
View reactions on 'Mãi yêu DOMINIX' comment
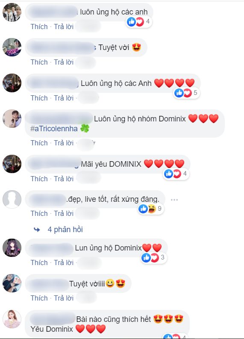pyautogui.click(x=176, y=174)
